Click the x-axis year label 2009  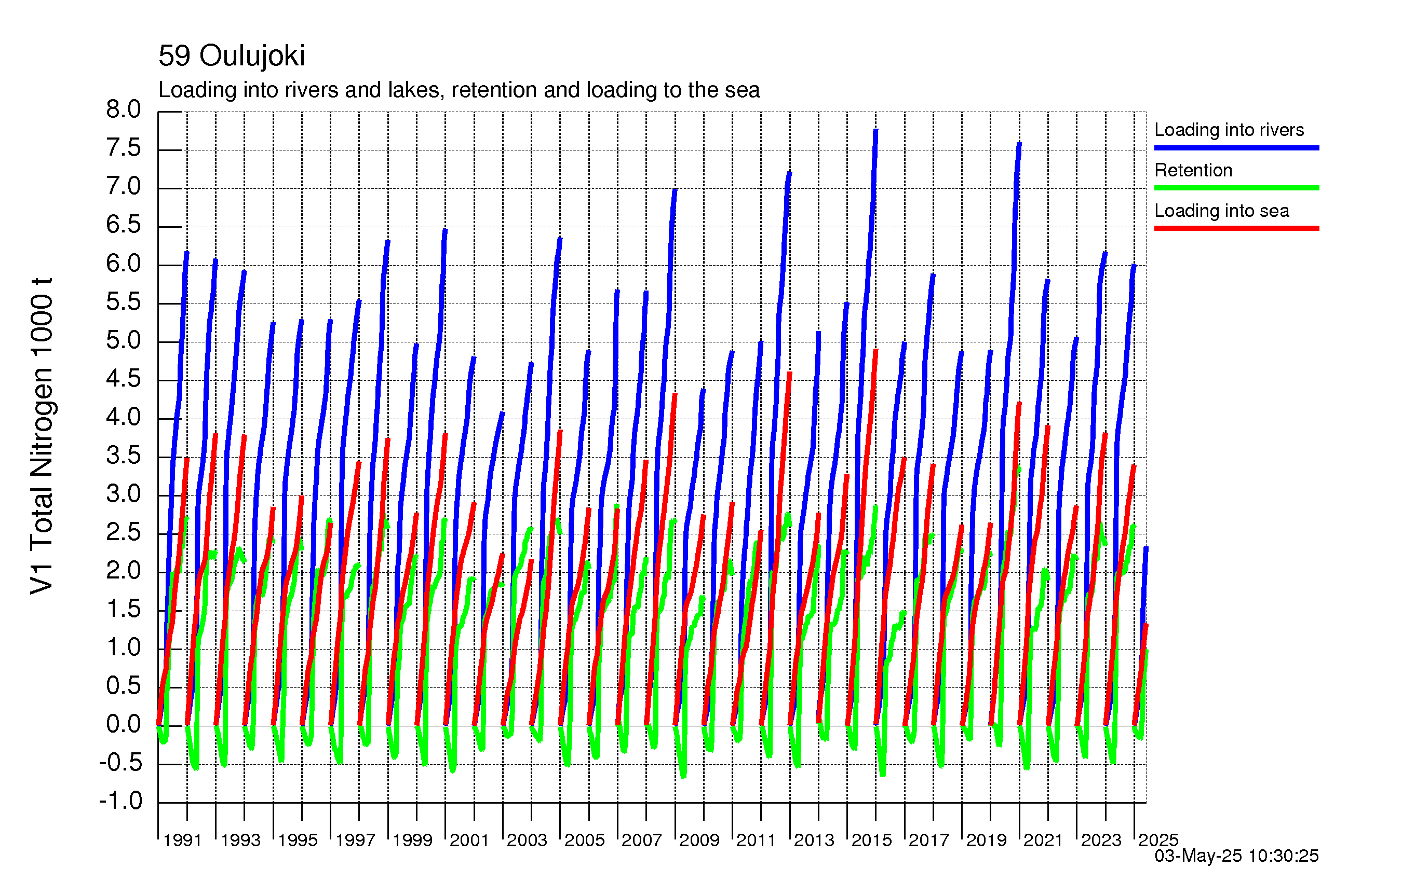(x=699, y=840)
